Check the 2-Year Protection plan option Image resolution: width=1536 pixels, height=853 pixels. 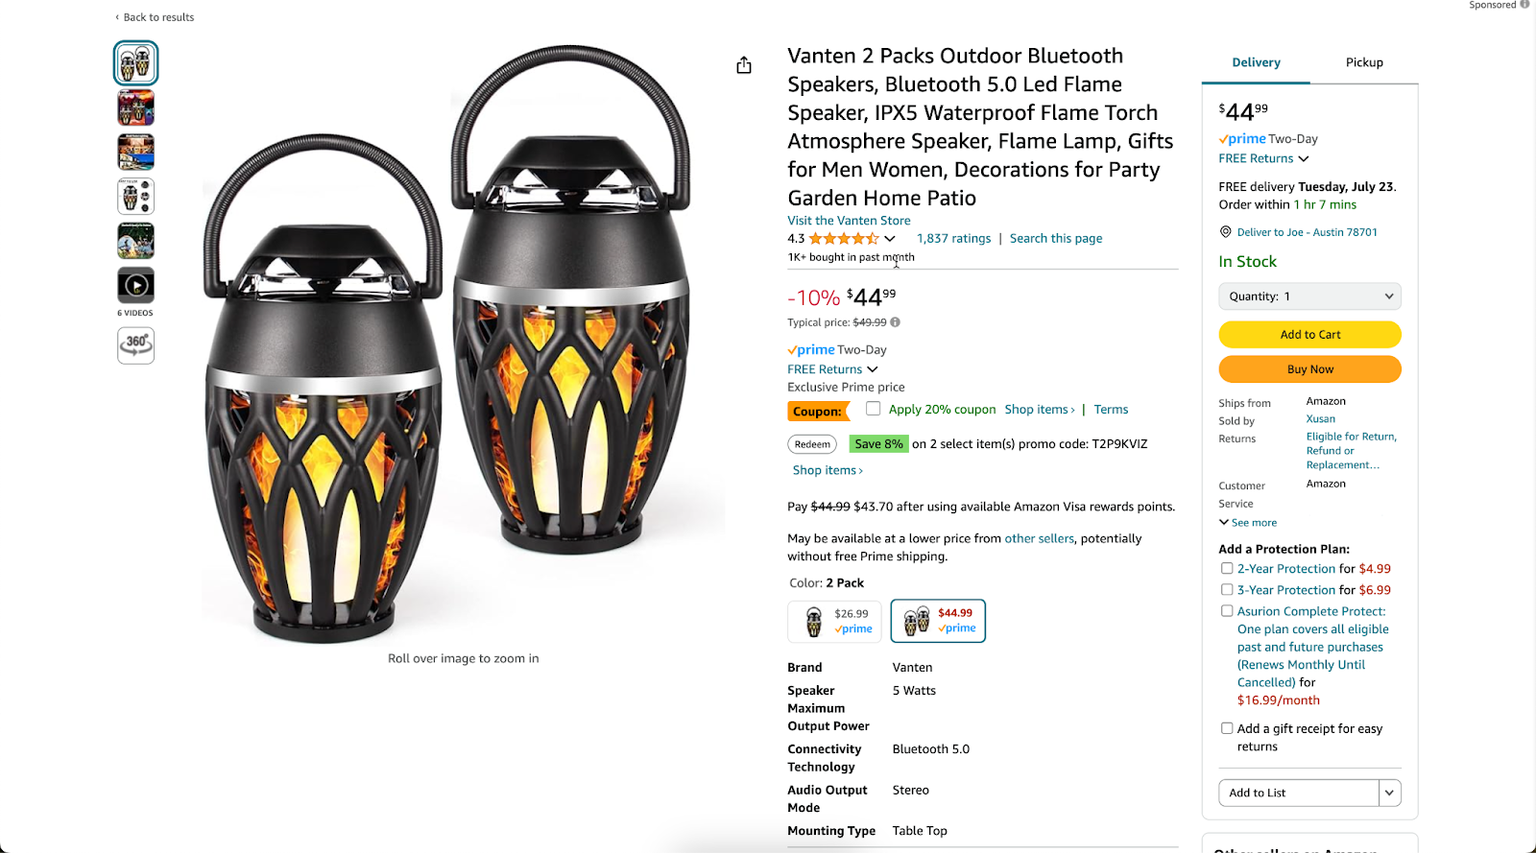[1226, 568]
